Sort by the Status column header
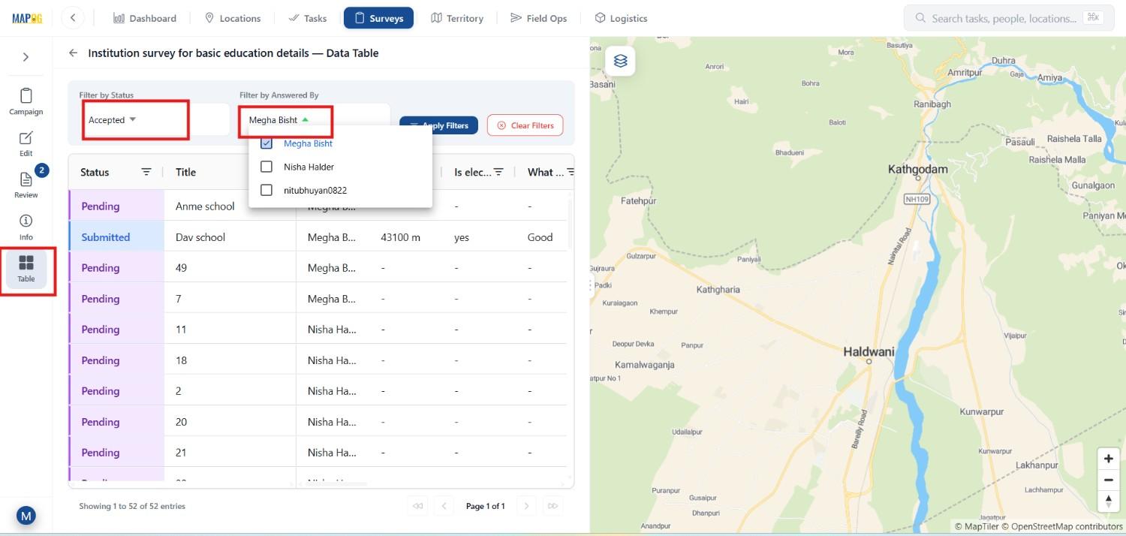This screenshot has width=1126, height=536. (95, 172)
